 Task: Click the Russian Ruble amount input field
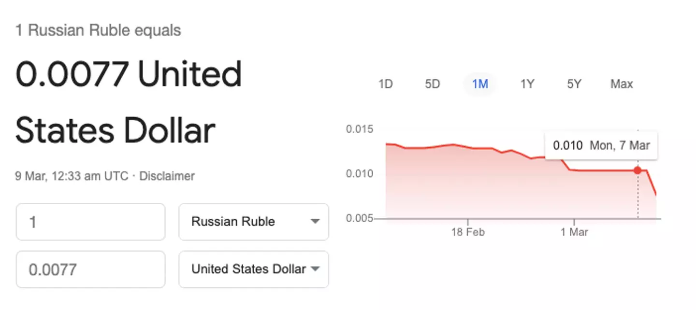[91, 222]
